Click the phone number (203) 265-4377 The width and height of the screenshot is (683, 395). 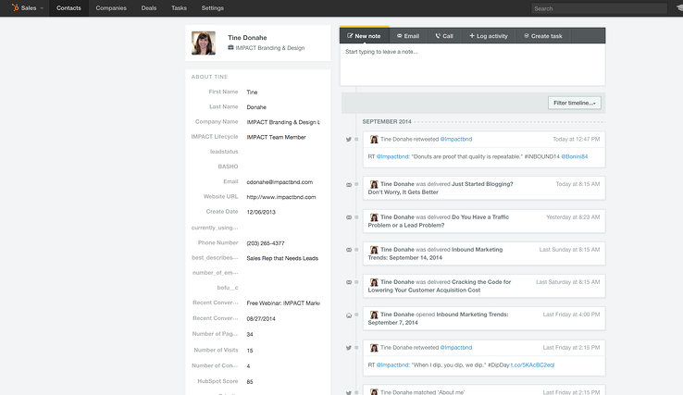click(x=266, y=243)
